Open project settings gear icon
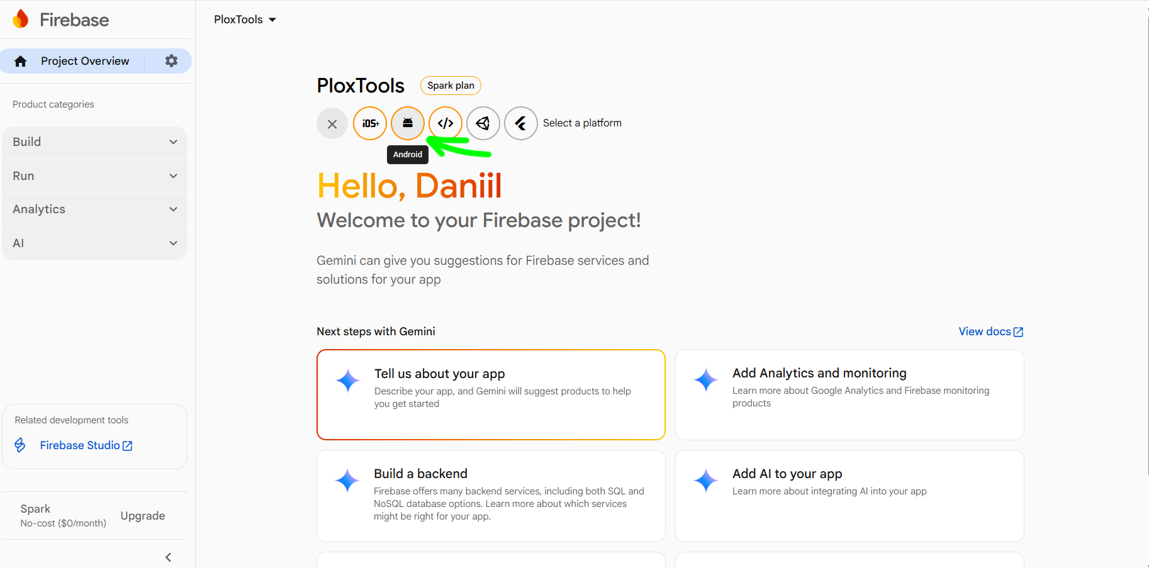Screen dimensions: 1149x568 (x=171, y=61)
